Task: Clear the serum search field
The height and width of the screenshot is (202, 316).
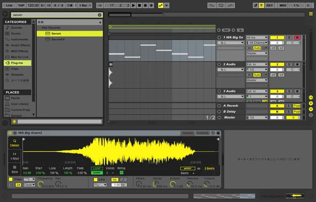Action: click(x=99, y=15)
